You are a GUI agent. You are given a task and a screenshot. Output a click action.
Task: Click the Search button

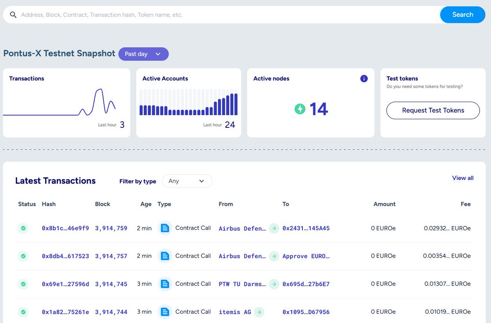coord(462,15)
